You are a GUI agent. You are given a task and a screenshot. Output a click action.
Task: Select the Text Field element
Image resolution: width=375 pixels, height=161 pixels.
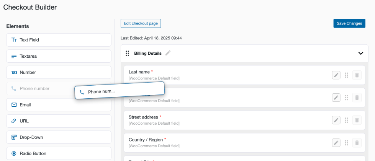(x=59, y=40)
